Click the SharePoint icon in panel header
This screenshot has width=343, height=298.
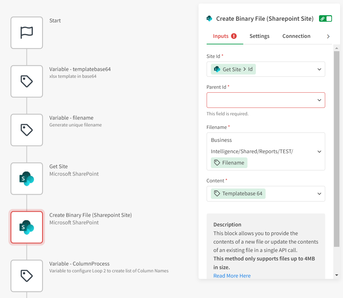209,19
